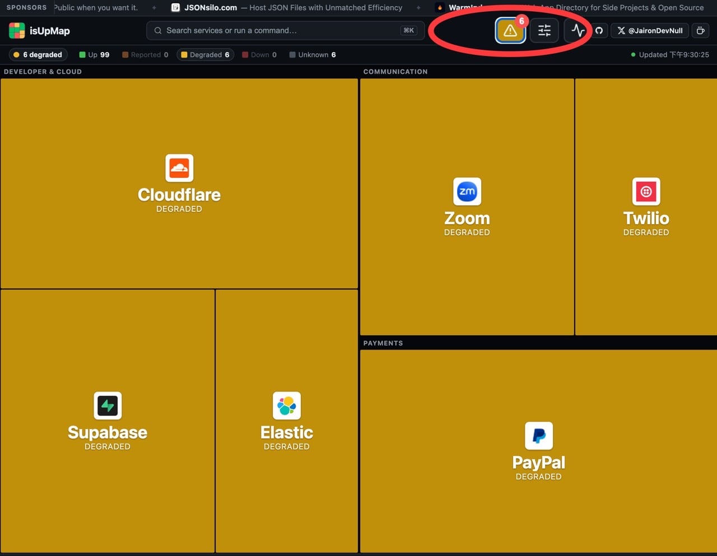Click the ⌘K shortcut badge
This screenshot has width=717, height=556.
click(409, 31)
